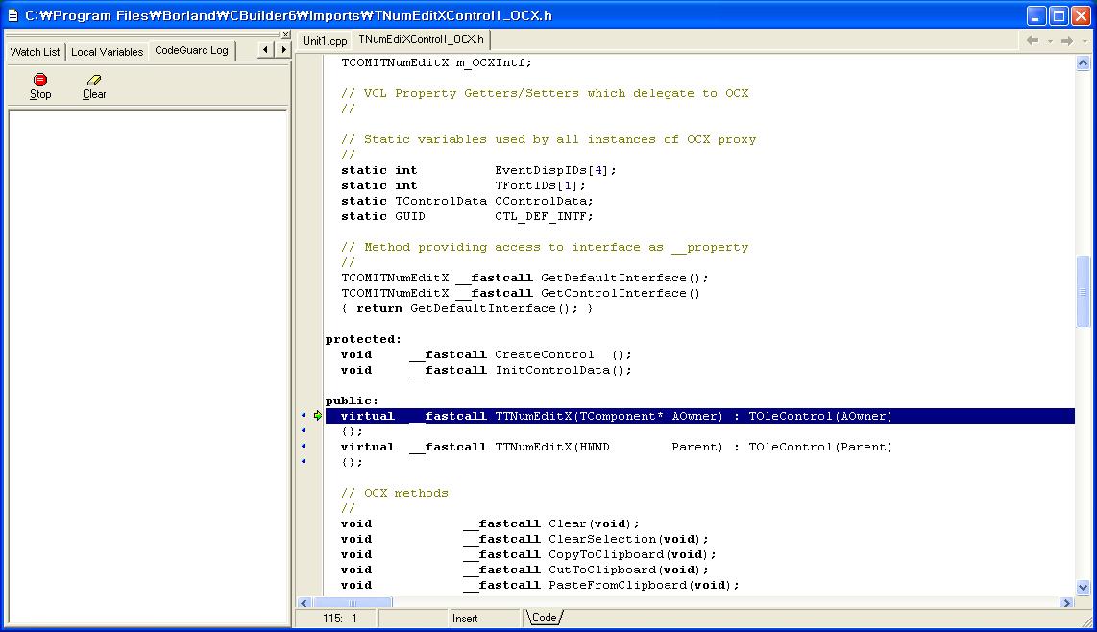This screenshot has width=1097, height=632.
Task: Open the back history dropdown arrow
Action: [1049, 41]
